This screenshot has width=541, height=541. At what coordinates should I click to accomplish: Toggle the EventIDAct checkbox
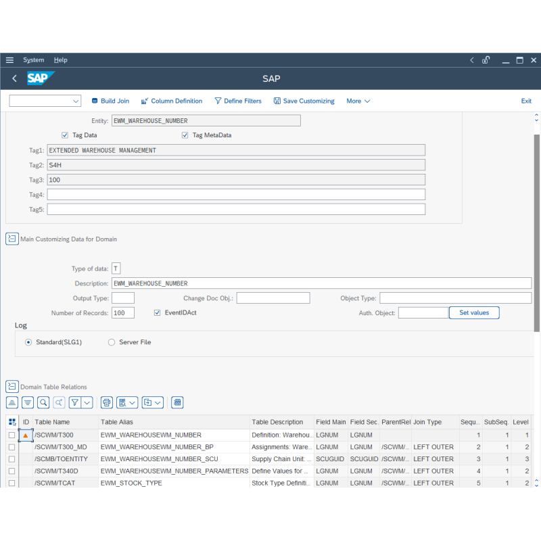coord(158,312)
